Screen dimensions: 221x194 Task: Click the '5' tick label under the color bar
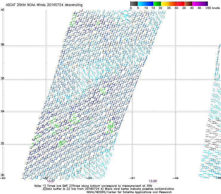[138, 8]
